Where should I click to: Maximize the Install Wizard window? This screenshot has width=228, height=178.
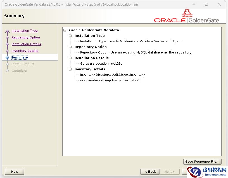coord(206,4)
